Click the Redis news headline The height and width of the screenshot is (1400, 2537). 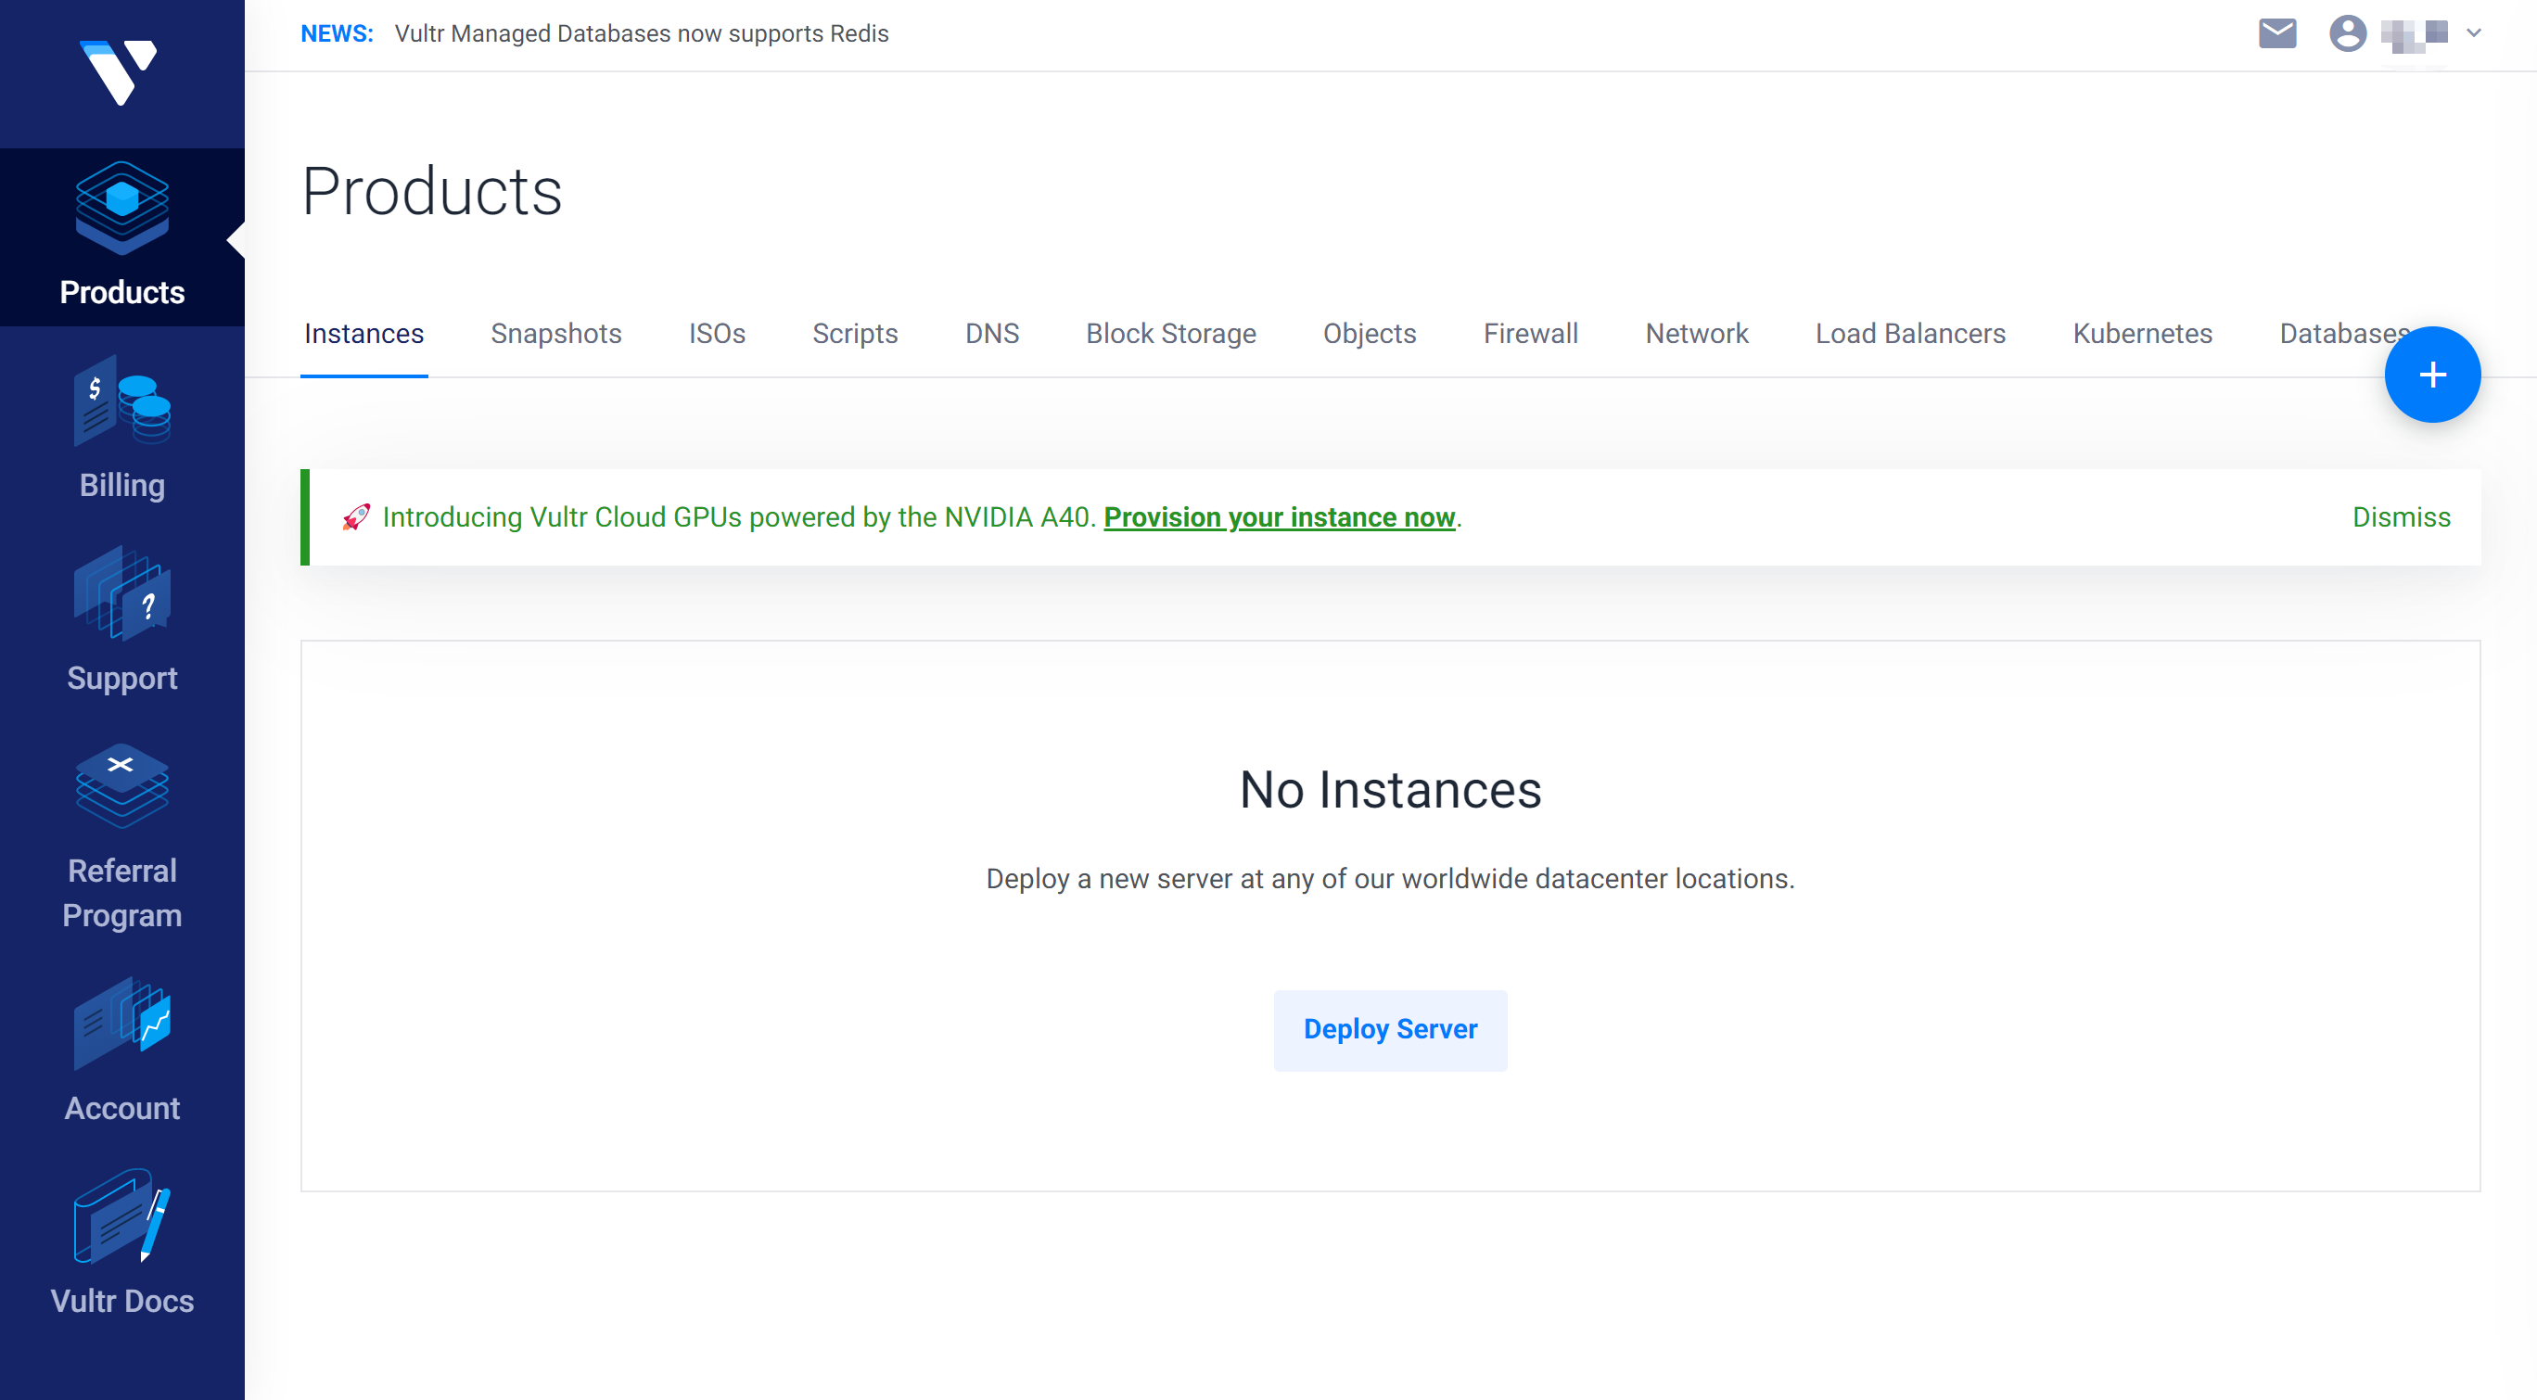click(641, 33)
